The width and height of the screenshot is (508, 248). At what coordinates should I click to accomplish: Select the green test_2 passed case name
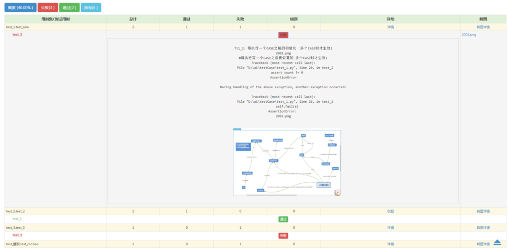17,219
